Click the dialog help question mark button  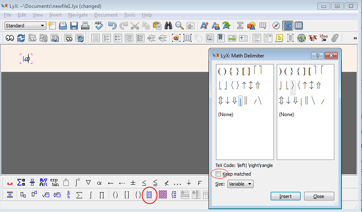point(317,56)
